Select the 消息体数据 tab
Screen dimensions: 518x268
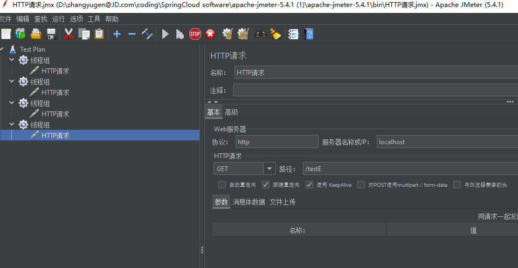click(248, 202)
